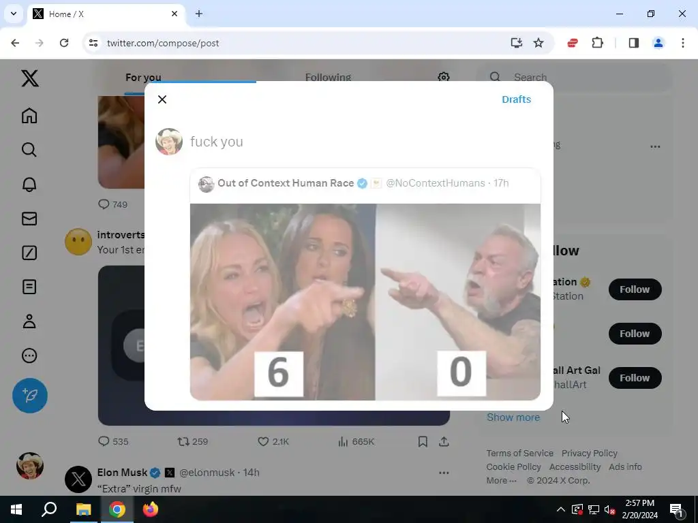
Task: Open replies with 749 comments
Action: (x=112, y=204)
